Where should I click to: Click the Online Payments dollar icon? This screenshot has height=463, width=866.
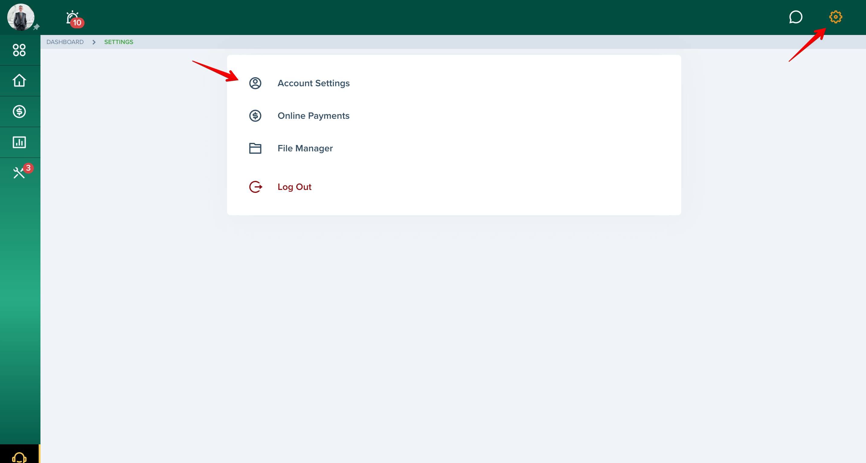tap(255, 116)
